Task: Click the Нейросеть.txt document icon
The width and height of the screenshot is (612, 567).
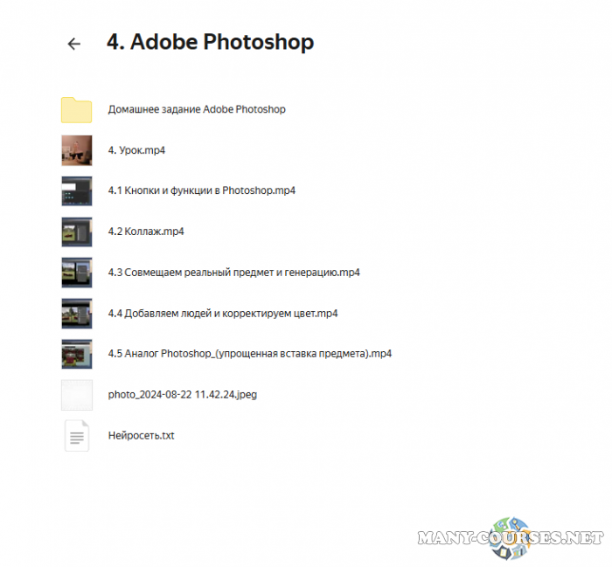Action: coord(76,436)
